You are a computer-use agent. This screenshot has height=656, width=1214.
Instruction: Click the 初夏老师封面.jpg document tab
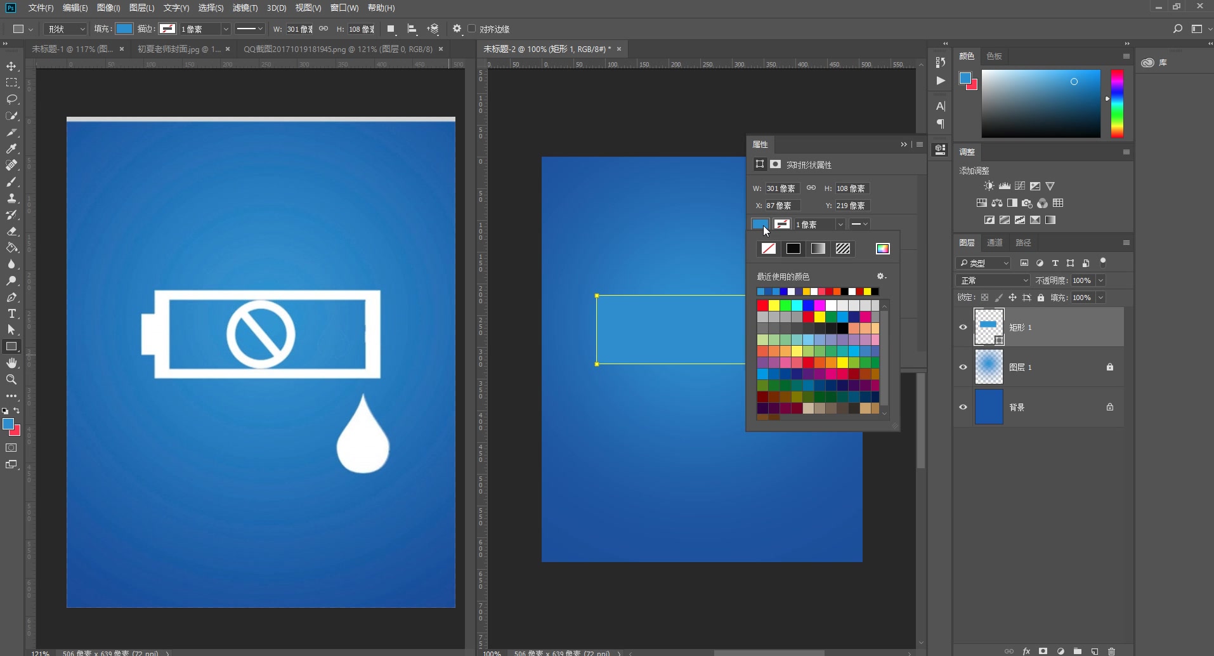tap(179, 49)
